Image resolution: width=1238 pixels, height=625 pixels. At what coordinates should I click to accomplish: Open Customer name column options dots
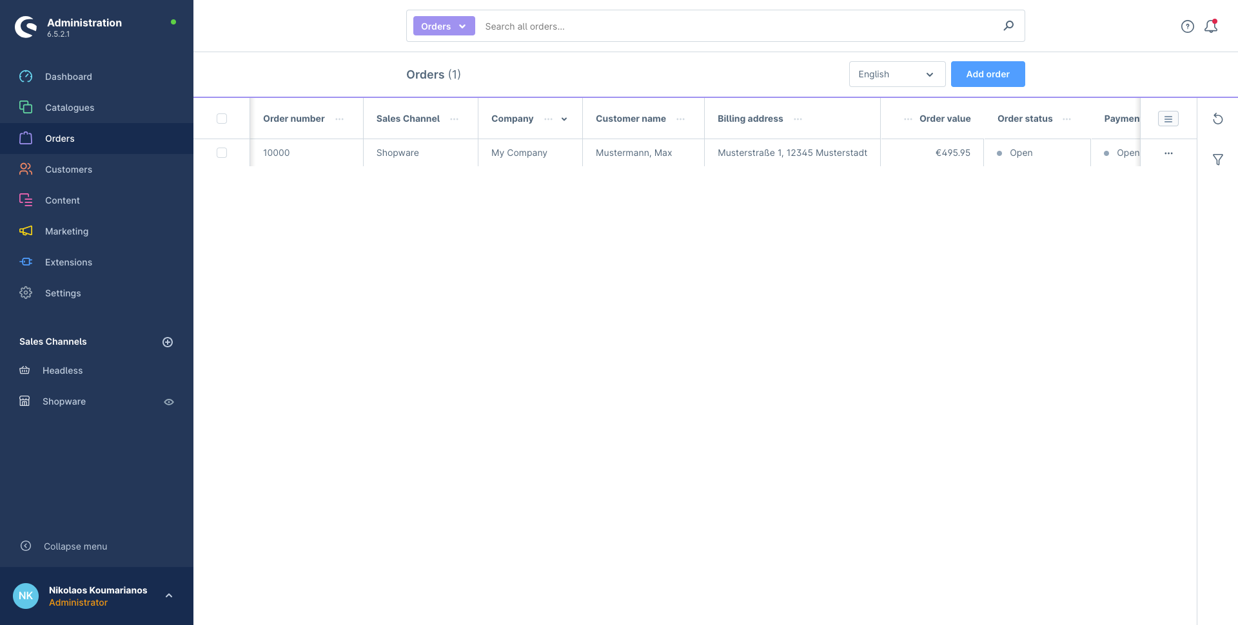click(x=680, y=119)
